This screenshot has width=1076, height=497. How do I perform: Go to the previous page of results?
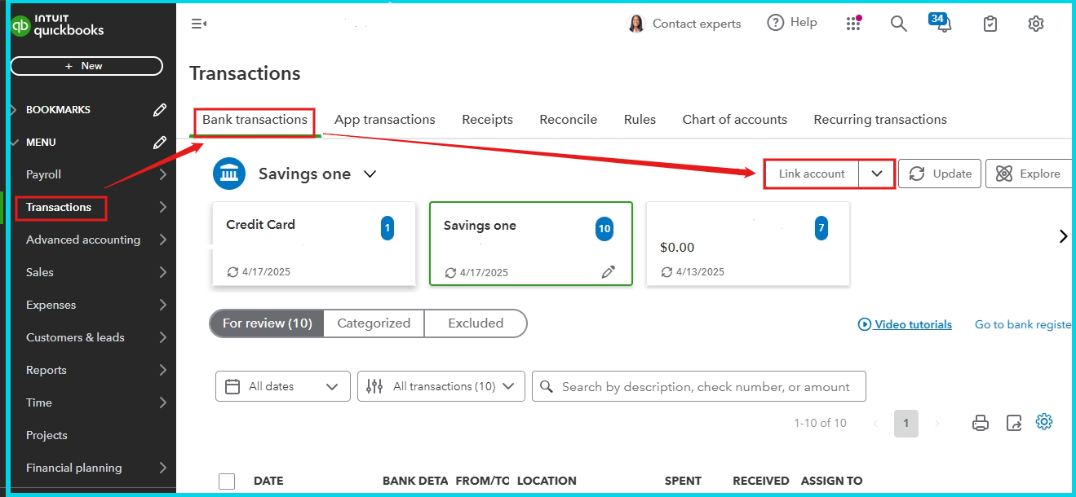tap(875, 424)
